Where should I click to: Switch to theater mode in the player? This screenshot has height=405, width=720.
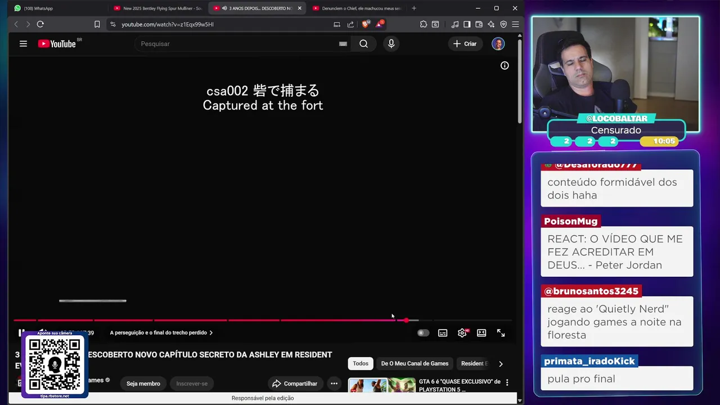[481, 333]
